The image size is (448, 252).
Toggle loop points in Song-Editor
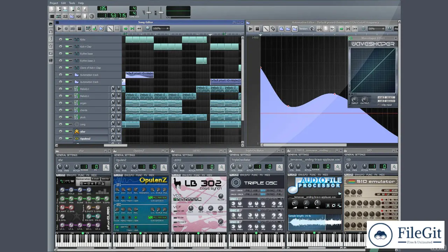point(132,28)
